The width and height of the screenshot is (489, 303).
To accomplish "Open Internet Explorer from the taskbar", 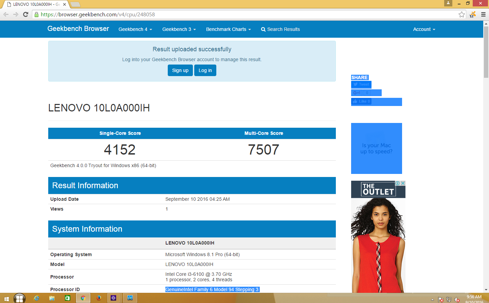I will coord(36,298).
